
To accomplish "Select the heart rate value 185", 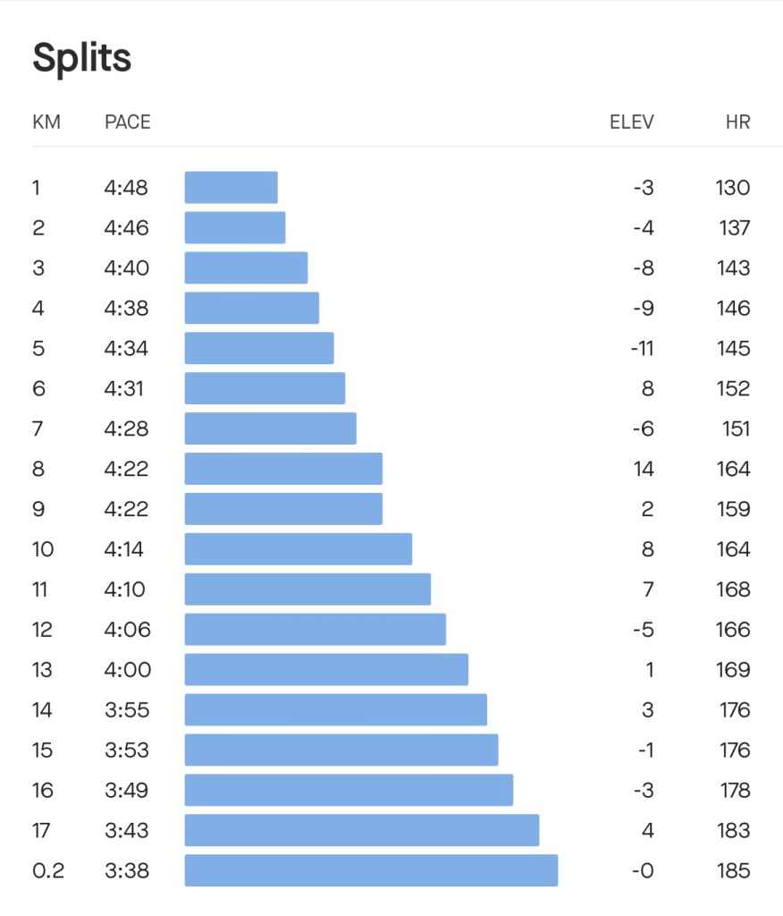I will pos(733,870).
